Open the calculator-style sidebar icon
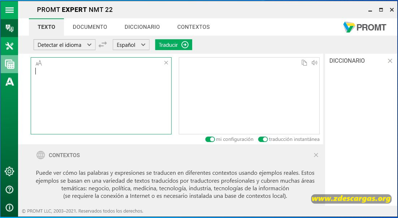Viewport: 398px width, 218px height. tap(9, 64)
